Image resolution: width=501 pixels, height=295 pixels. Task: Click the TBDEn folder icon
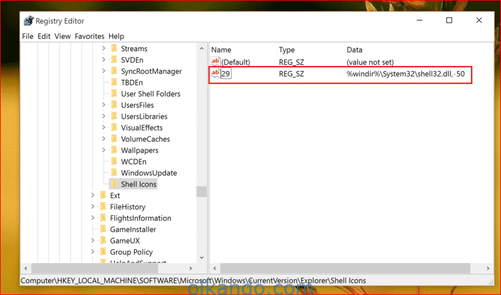click(114, 82)
